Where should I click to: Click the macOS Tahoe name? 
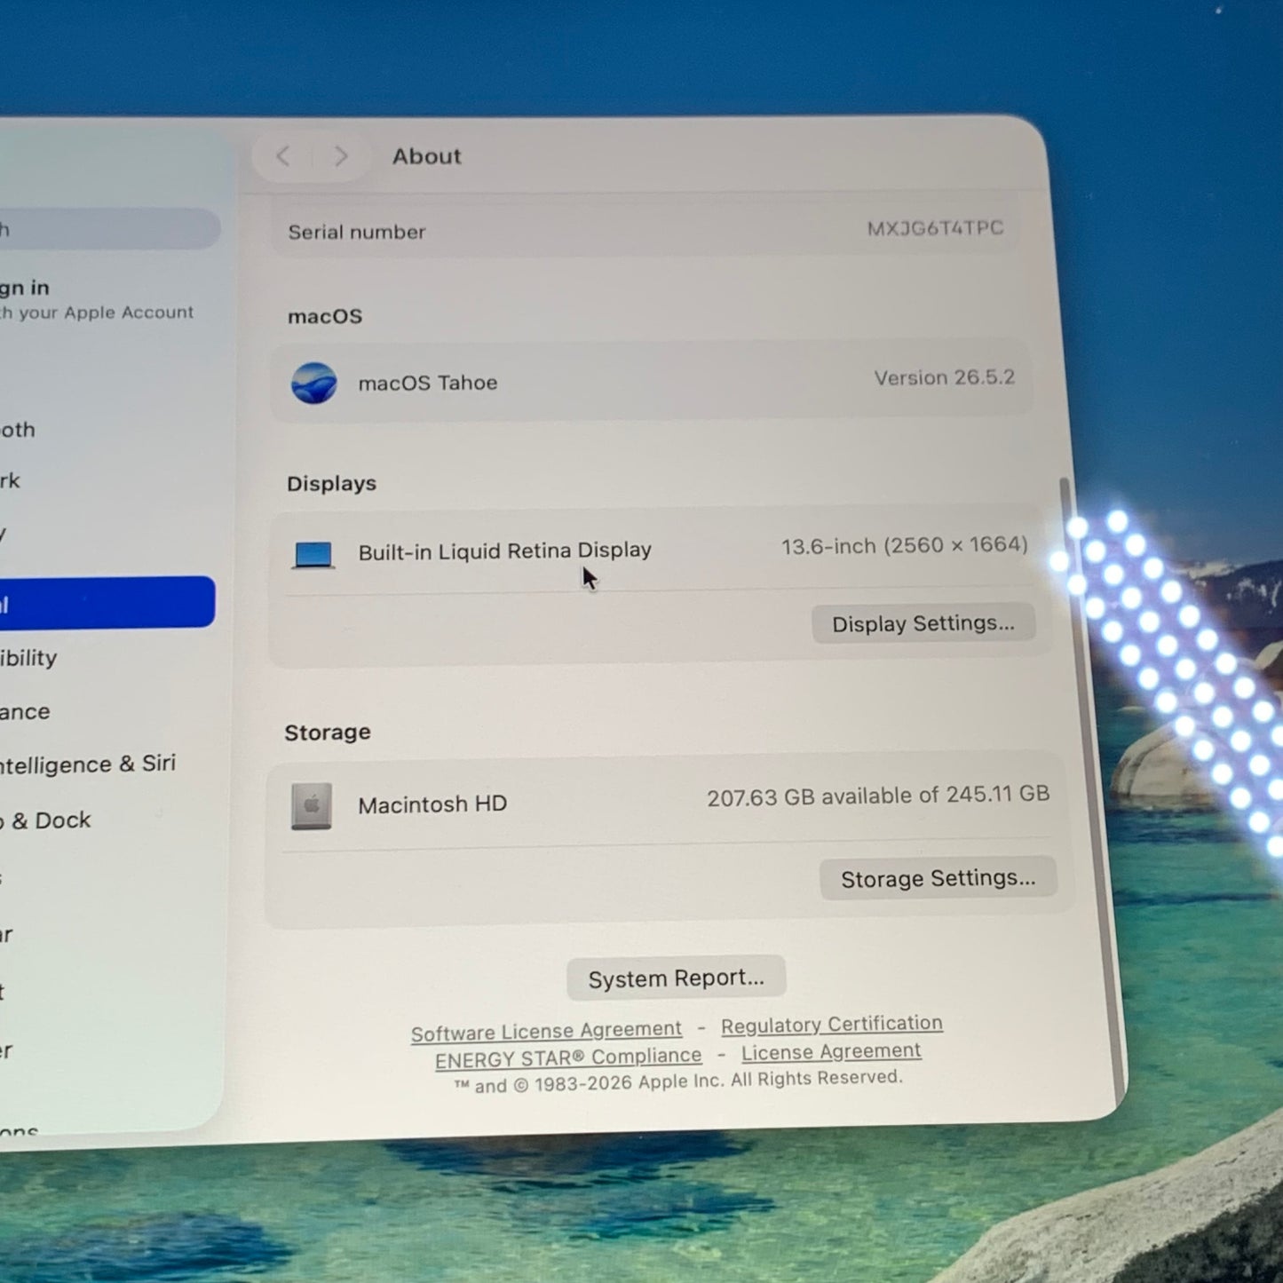pyautogui.click(x=427, y=383)
